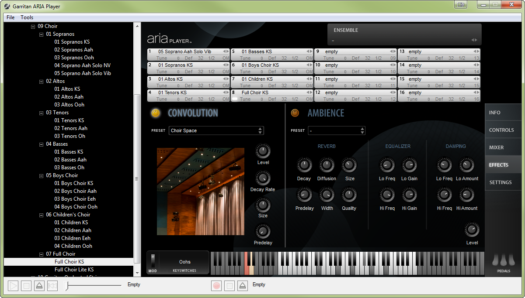This screenshot has width=525, height=298.
Task: Open the Tools menu
Action: 27,17
